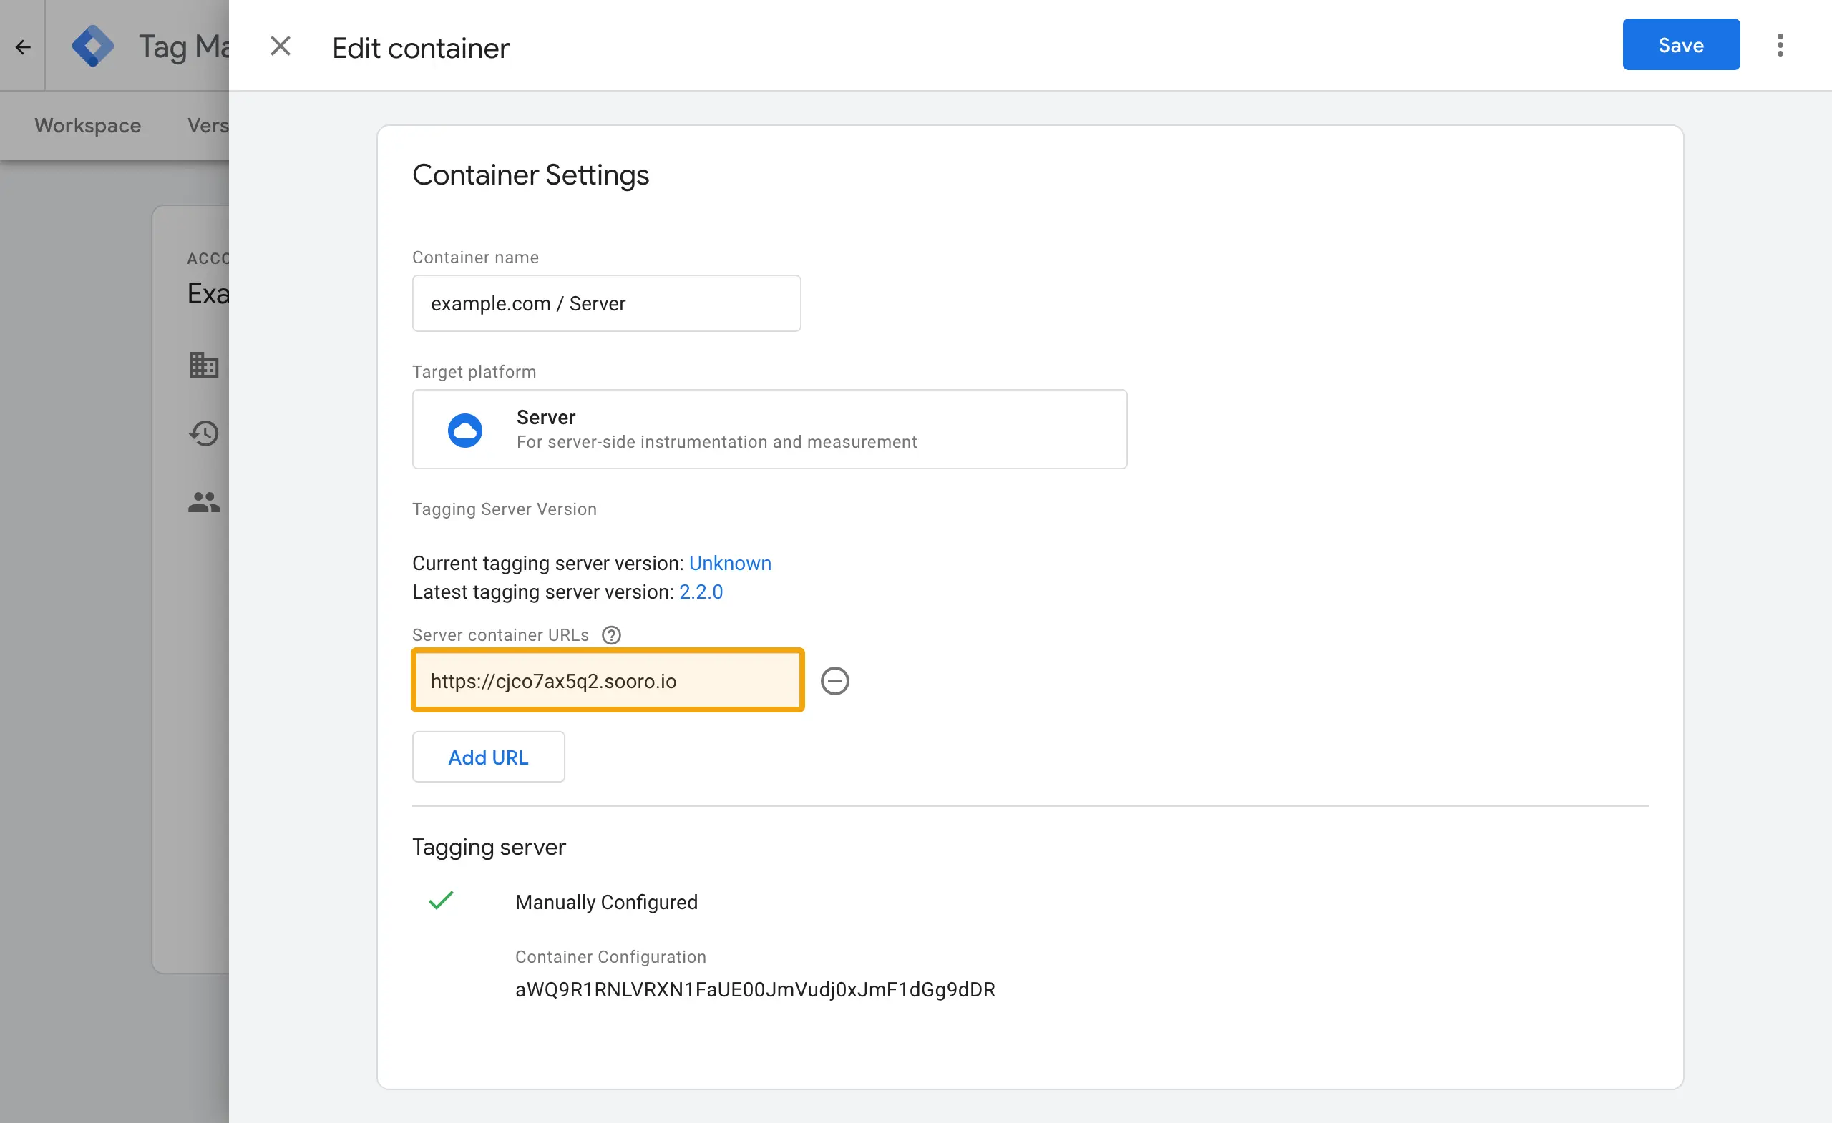Show help for Server container URLs

tap(611, 634)
